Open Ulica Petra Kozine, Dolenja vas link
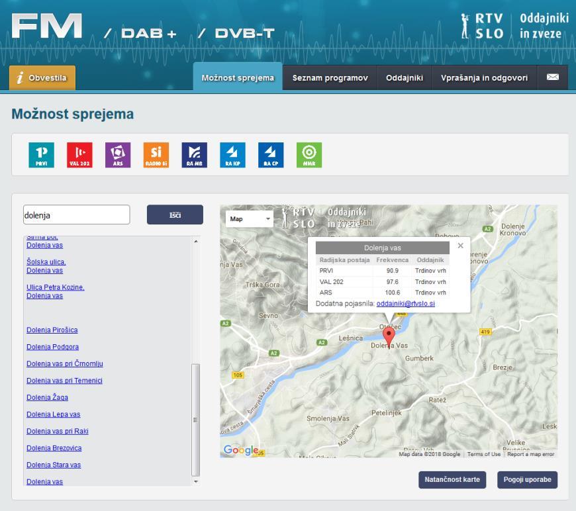576x511 pixels. point(56,291)
